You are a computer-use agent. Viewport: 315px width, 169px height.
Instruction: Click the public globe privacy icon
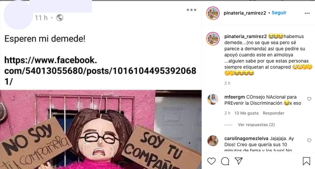[x=60, y=18]
